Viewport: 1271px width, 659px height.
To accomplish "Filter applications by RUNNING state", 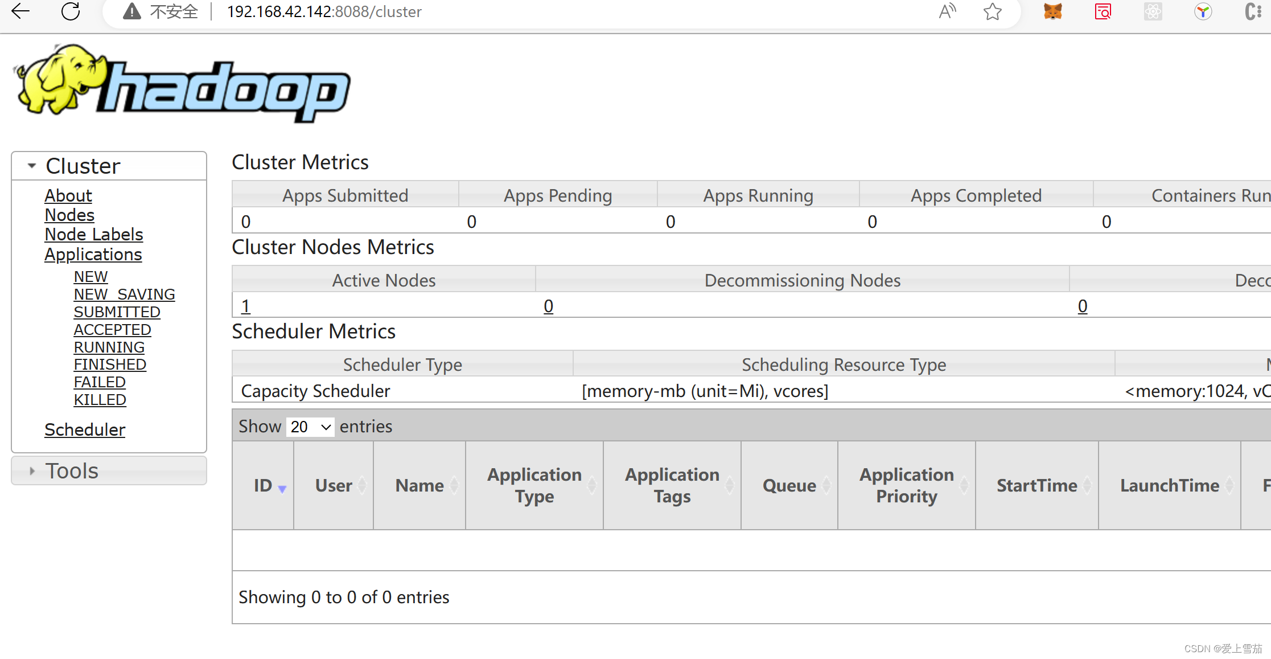I will pos(109,347).
